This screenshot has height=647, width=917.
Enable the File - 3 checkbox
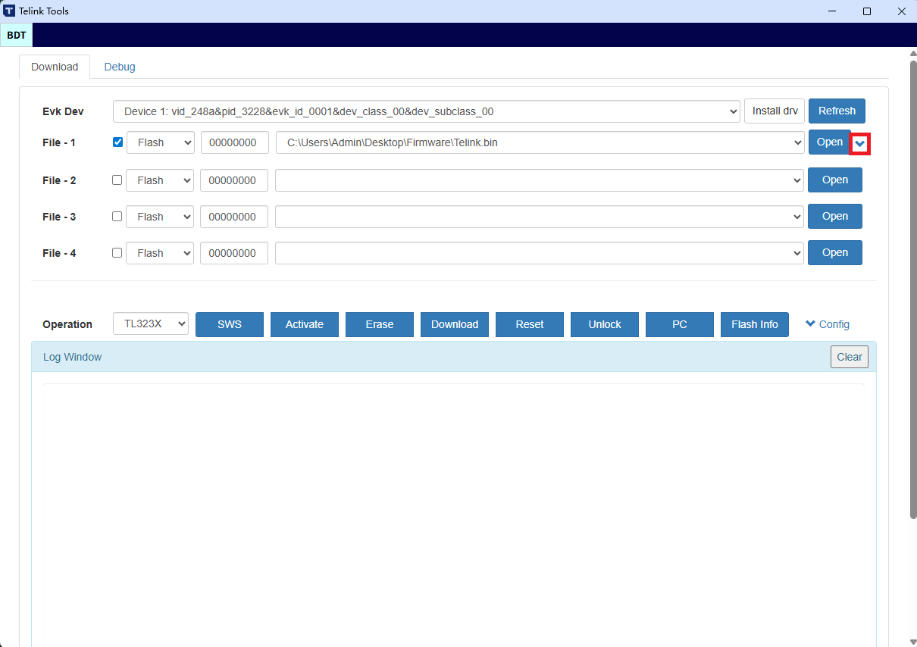pos(117,217)
